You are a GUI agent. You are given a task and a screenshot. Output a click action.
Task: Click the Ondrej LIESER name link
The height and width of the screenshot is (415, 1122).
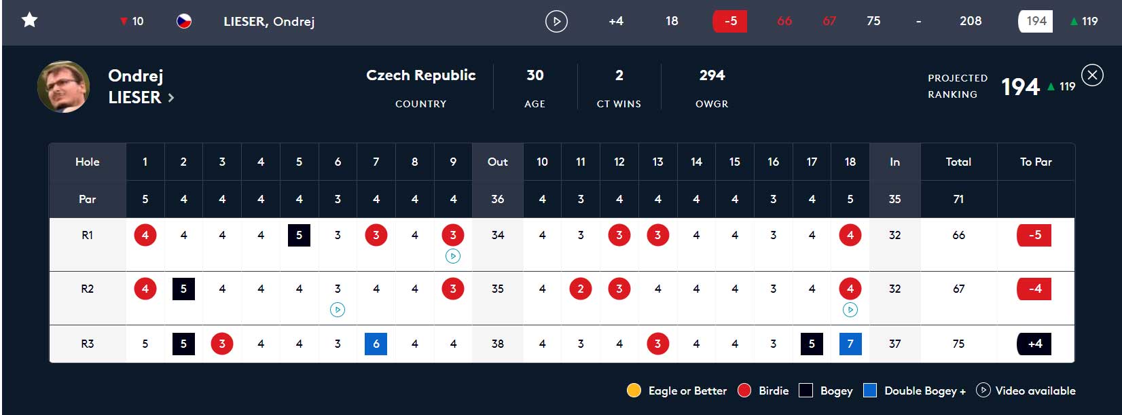tap(135, 86)
